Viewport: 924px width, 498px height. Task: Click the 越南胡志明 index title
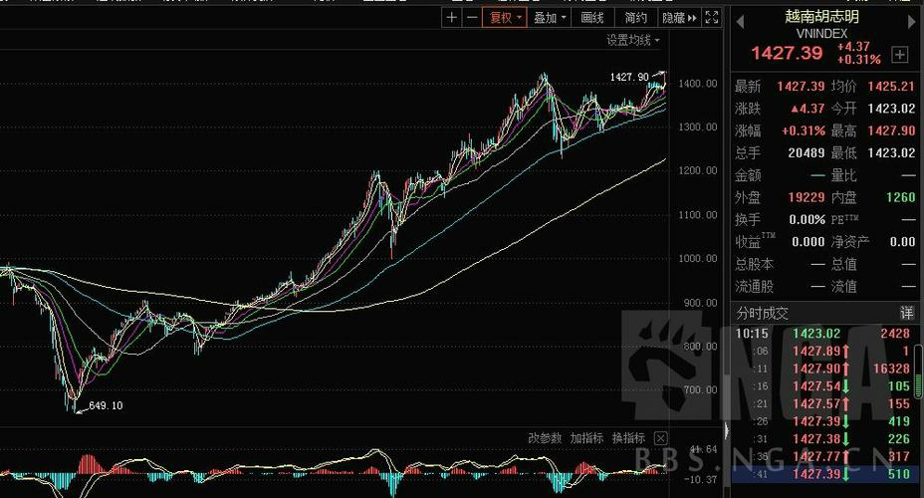tap(821, 16)
